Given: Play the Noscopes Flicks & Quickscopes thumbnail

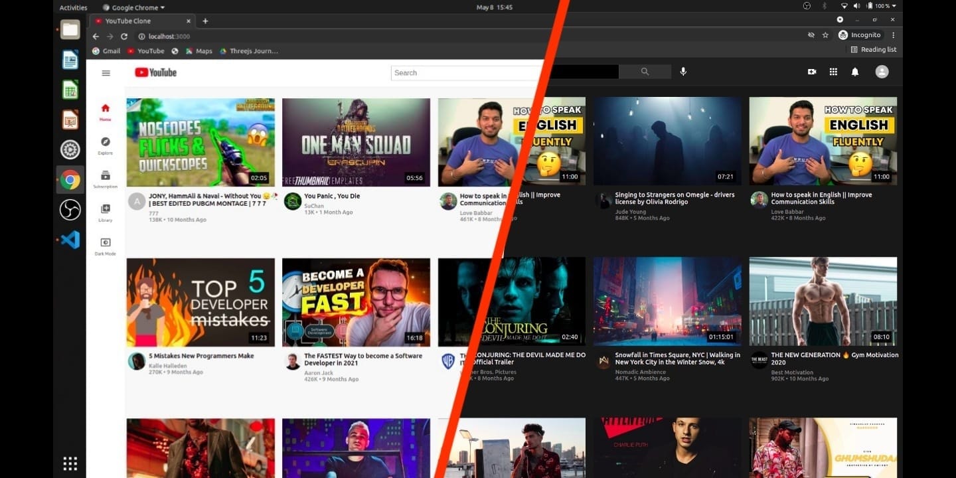Looking at the screenshot, I should 200,142.
